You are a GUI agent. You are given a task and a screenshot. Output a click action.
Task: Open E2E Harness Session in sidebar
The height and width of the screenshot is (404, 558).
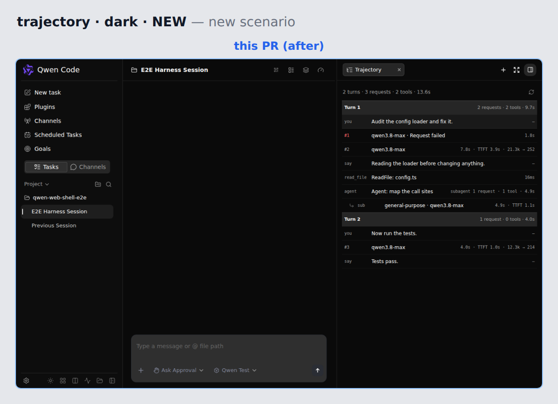coord(67,211)
